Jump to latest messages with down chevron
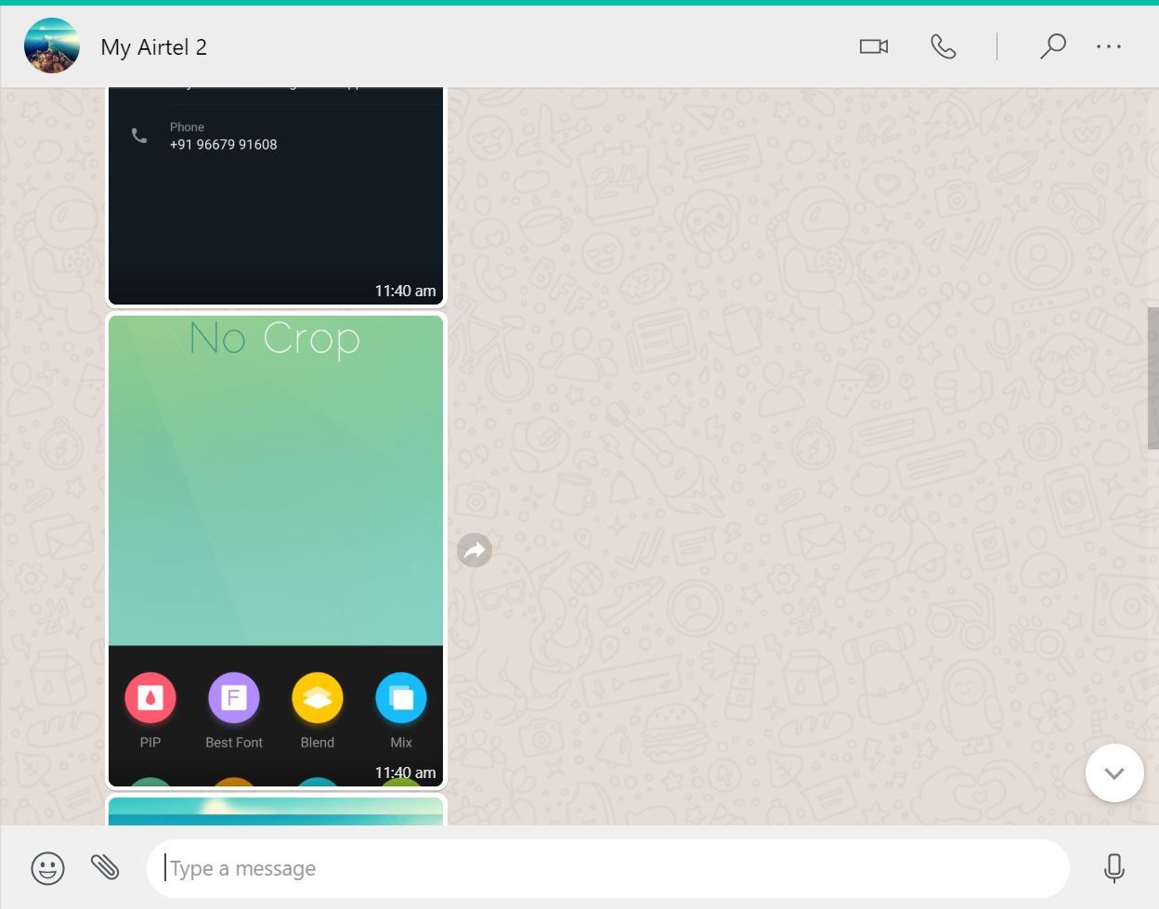Screen dimensions: 1159x909 tap(1114, 773)
